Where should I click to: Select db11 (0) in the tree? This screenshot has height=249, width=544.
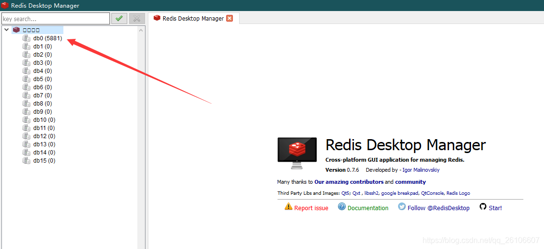(44, 128)
